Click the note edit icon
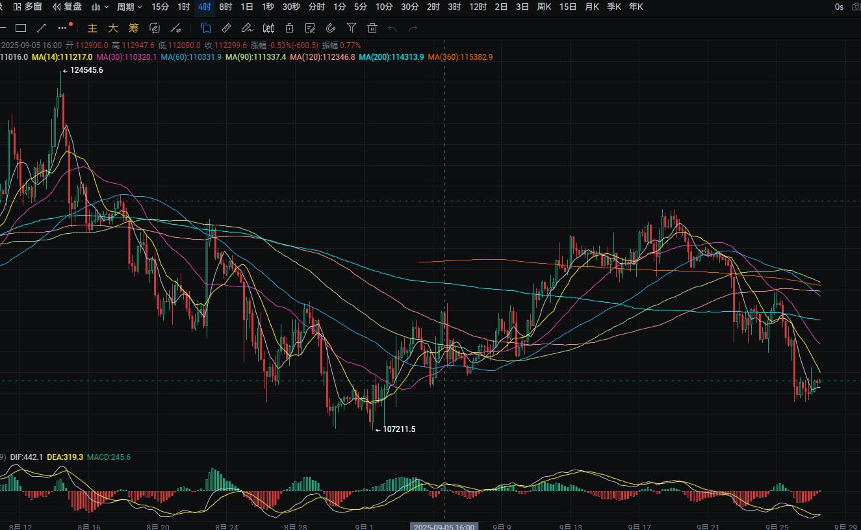The width and height of the screenshot is (861, 530). pos(310,28)
